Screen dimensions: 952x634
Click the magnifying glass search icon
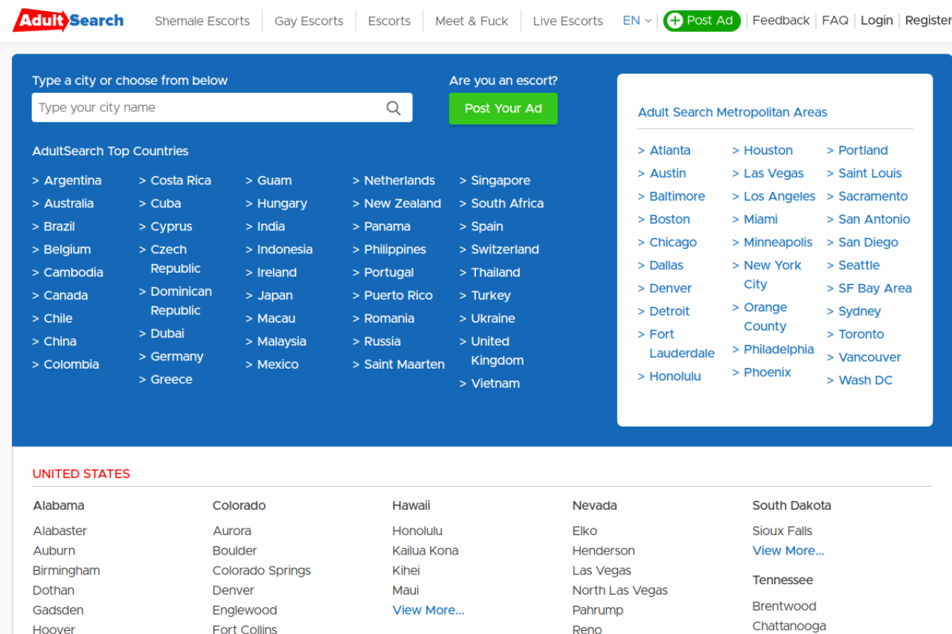point(393,108)
